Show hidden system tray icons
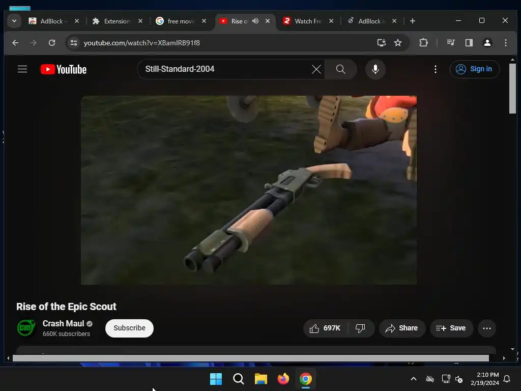This screenshot has width=521, height=391. pyautogui.click(x=413, y=379)
